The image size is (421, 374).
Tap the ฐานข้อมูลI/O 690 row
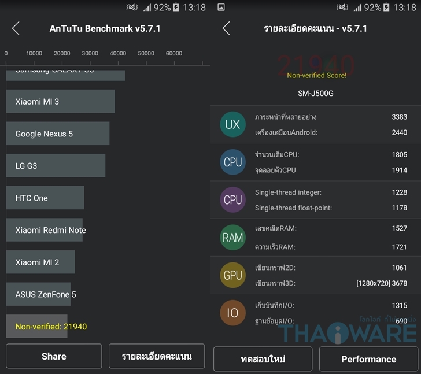click(x=331, y=321)
